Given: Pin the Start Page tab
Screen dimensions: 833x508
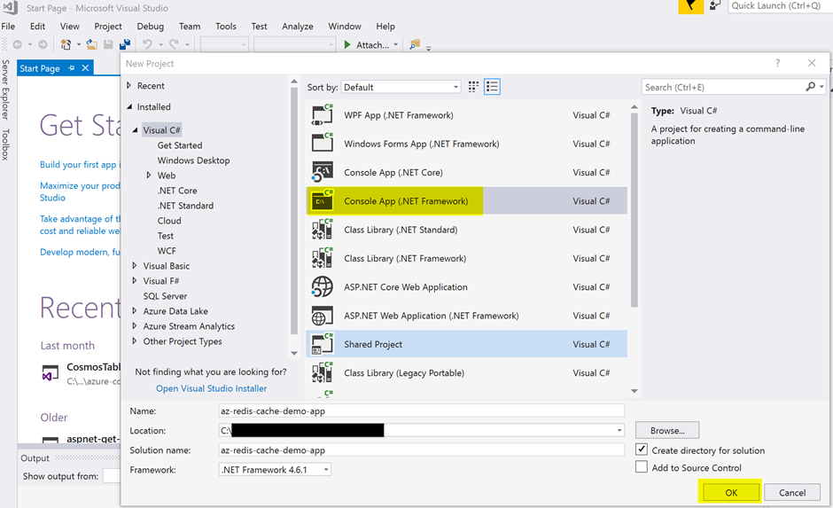Looking at the screenshot, I should (x=71, y=68).
